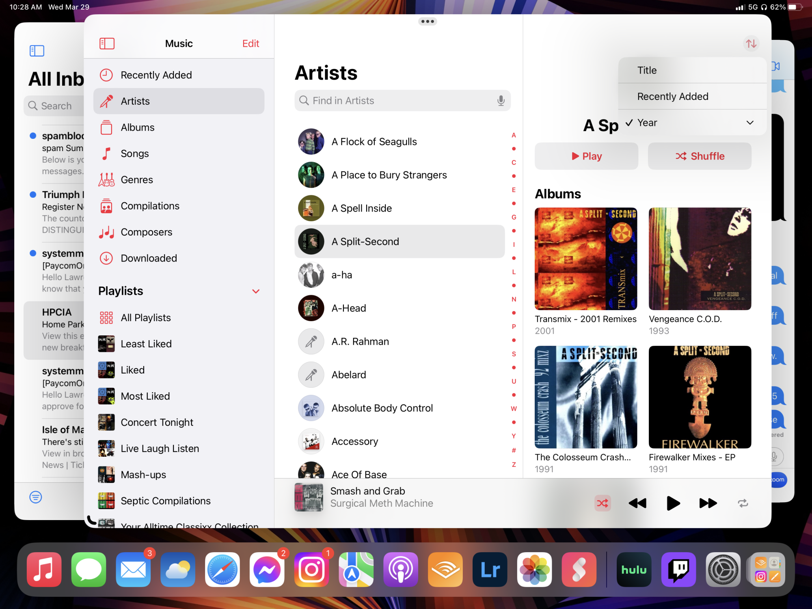The image size is (812, 609).
Task: Open the Genres library section
Action: pos(179,180)
